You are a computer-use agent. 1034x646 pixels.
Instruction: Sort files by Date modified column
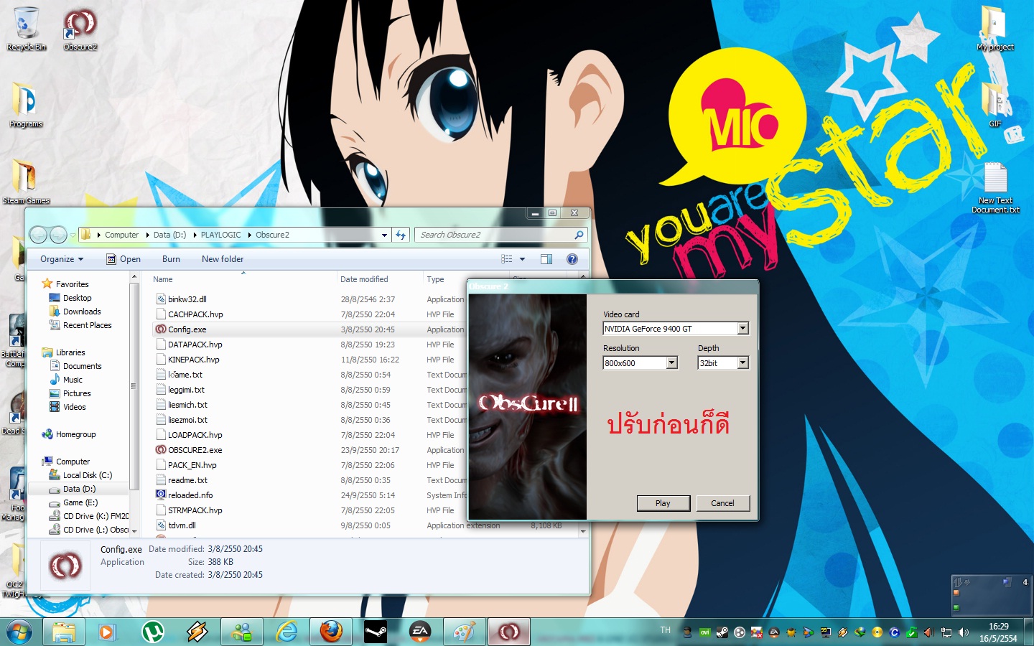coord(380,279)
